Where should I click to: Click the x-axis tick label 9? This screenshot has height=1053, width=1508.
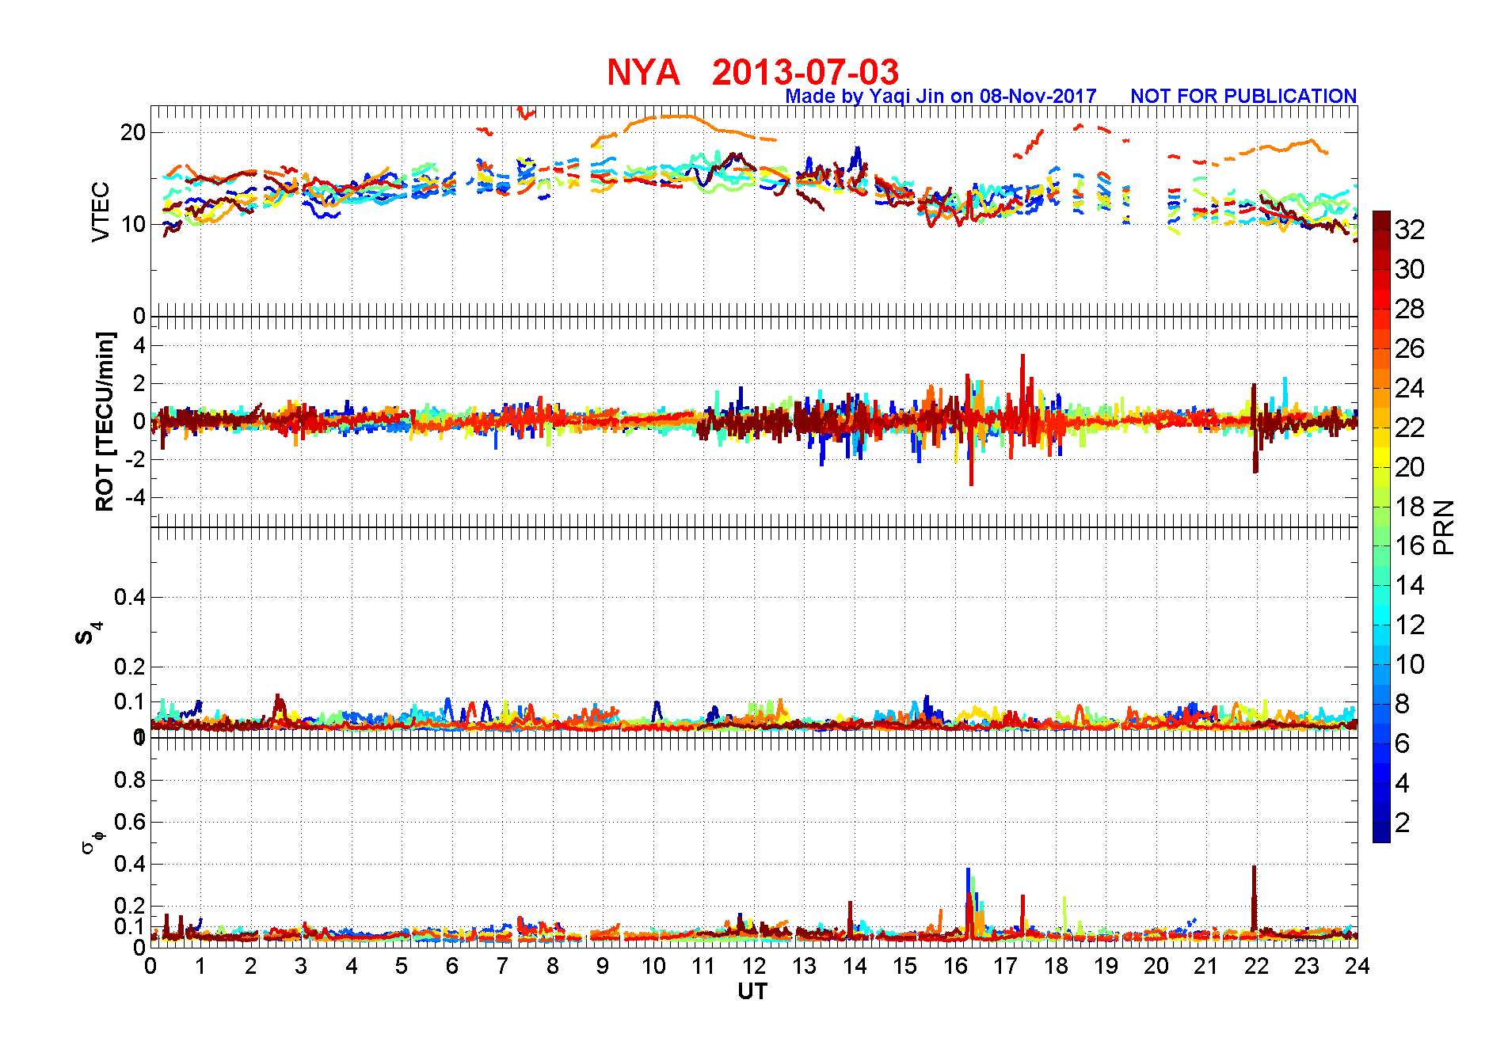click(603, 966)
